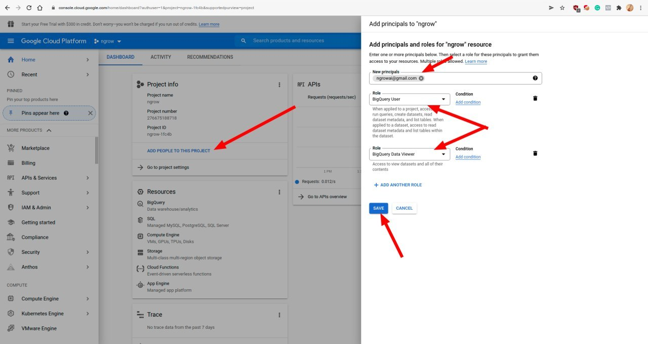
Task: Click the browser address bar URL
Action: click(156, 8)
